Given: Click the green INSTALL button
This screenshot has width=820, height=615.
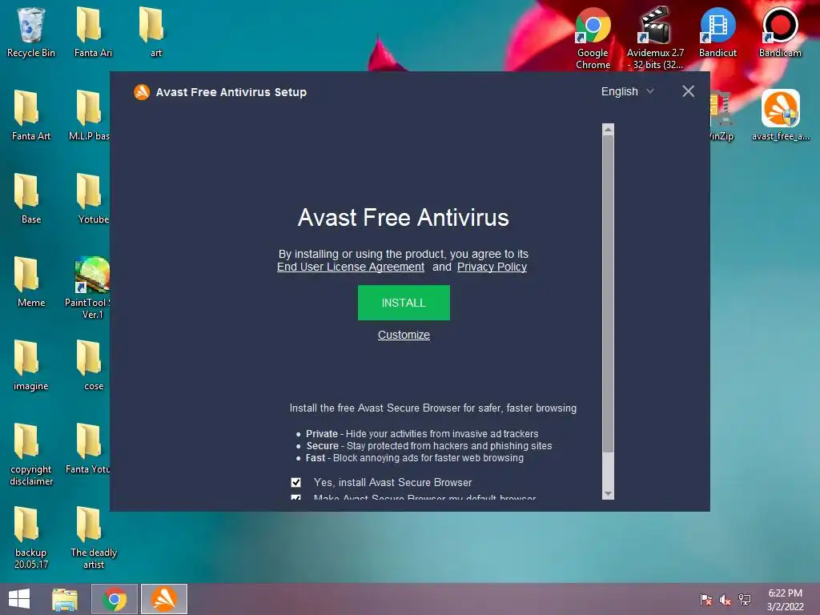Looking at the screenshot, I should 404,302.
